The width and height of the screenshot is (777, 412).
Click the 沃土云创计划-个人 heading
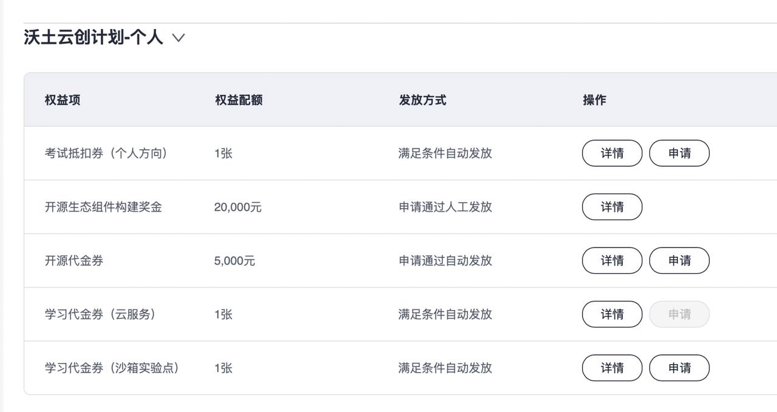pyautogui.click(x=93, y=38)
